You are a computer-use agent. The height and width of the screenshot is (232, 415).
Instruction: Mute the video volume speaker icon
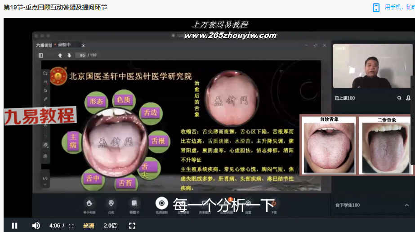tap(36, 226)
